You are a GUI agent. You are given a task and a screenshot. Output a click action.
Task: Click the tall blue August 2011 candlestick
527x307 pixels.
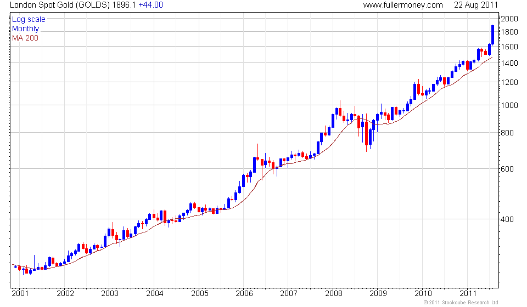[493, 35]
